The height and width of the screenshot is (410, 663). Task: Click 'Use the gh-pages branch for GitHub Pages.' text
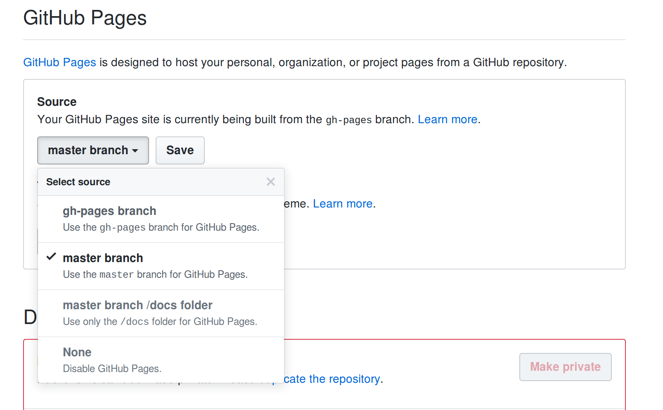161,227
